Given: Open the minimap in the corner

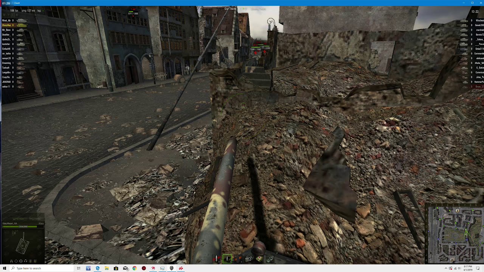Looking at the screenshot, I should coord(454,234).
